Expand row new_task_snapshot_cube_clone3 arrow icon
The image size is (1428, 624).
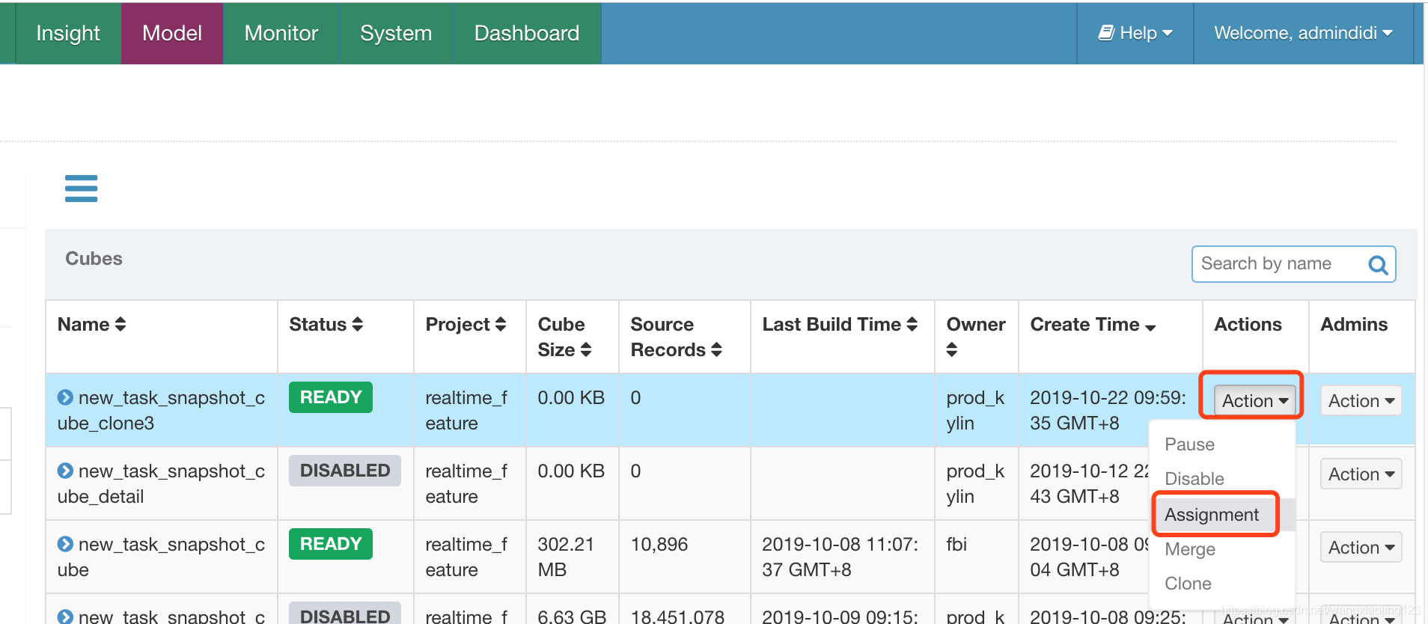(66, 397)
